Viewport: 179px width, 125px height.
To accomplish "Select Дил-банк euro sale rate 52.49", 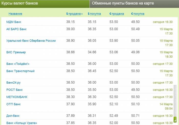I will tap(114, 116).
